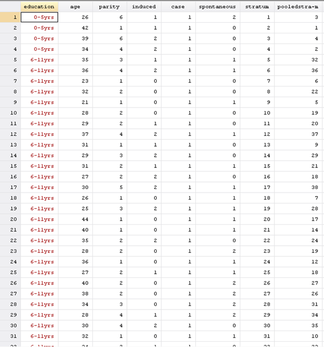The height and width of the screenshot is (347, 324).
Task: Click the induced column header
Action: pyautogui.click(x=144, y=6)
